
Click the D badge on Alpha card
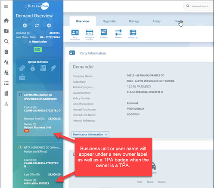point(20,95)
